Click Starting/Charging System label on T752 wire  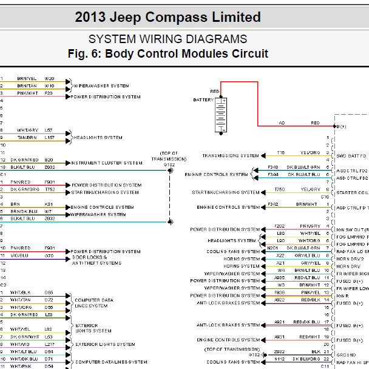105,192
